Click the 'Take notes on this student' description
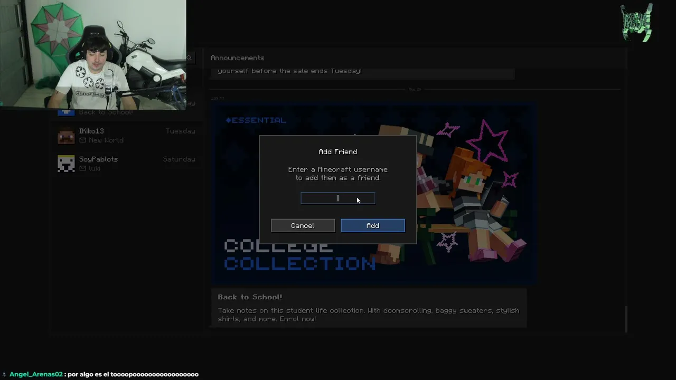This screenshot has width=676, height=380. pyautogui.click(x=369, y=315)
